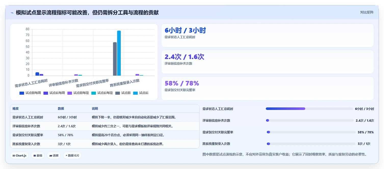Screen dimensions: 384x169
Task: Click table cell 评审前信息补齐次数
Action: tap(26, 126)
